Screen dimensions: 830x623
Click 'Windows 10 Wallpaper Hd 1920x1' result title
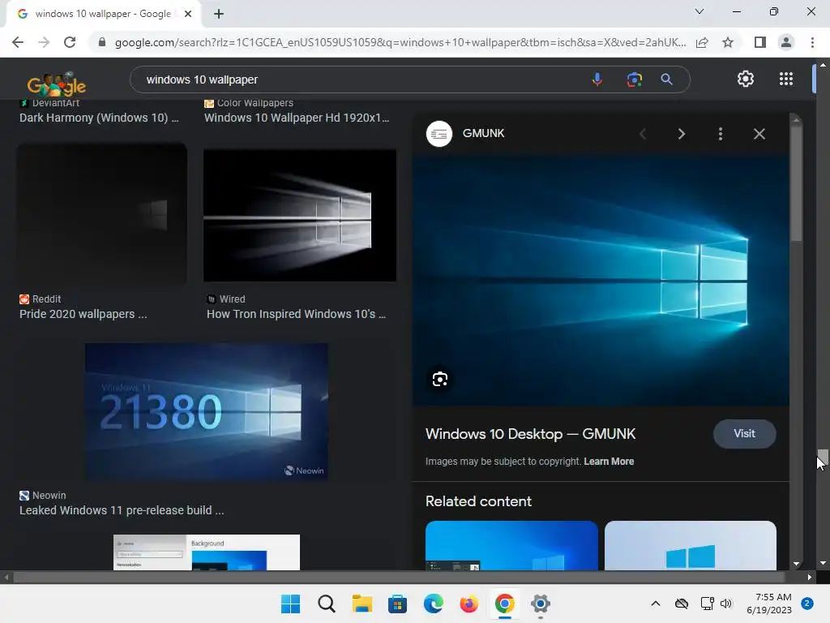coord(297,118)
